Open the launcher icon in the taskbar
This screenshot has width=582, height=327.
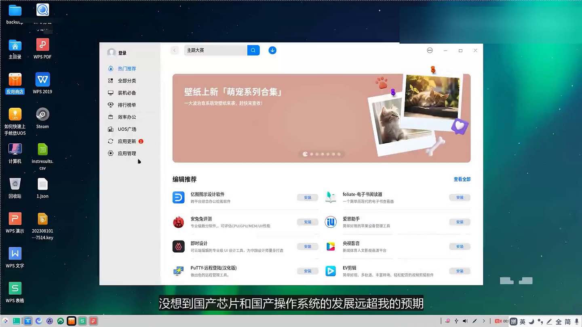point(6,321)
